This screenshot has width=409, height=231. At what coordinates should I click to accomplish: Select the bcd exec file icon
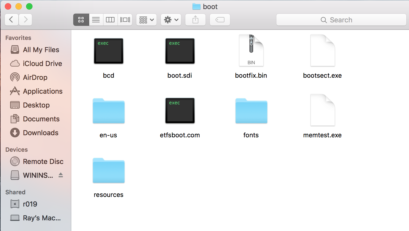pos(109,51)
